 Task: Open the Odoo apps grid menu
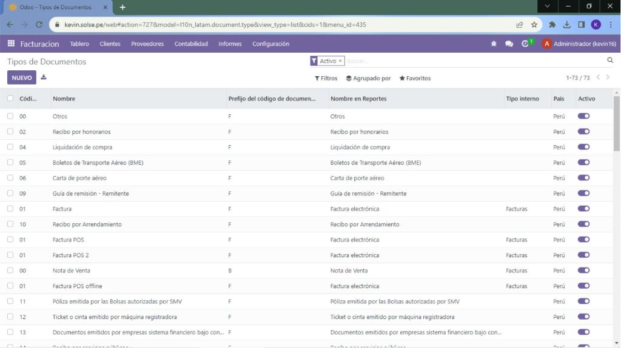click(11, 44)
